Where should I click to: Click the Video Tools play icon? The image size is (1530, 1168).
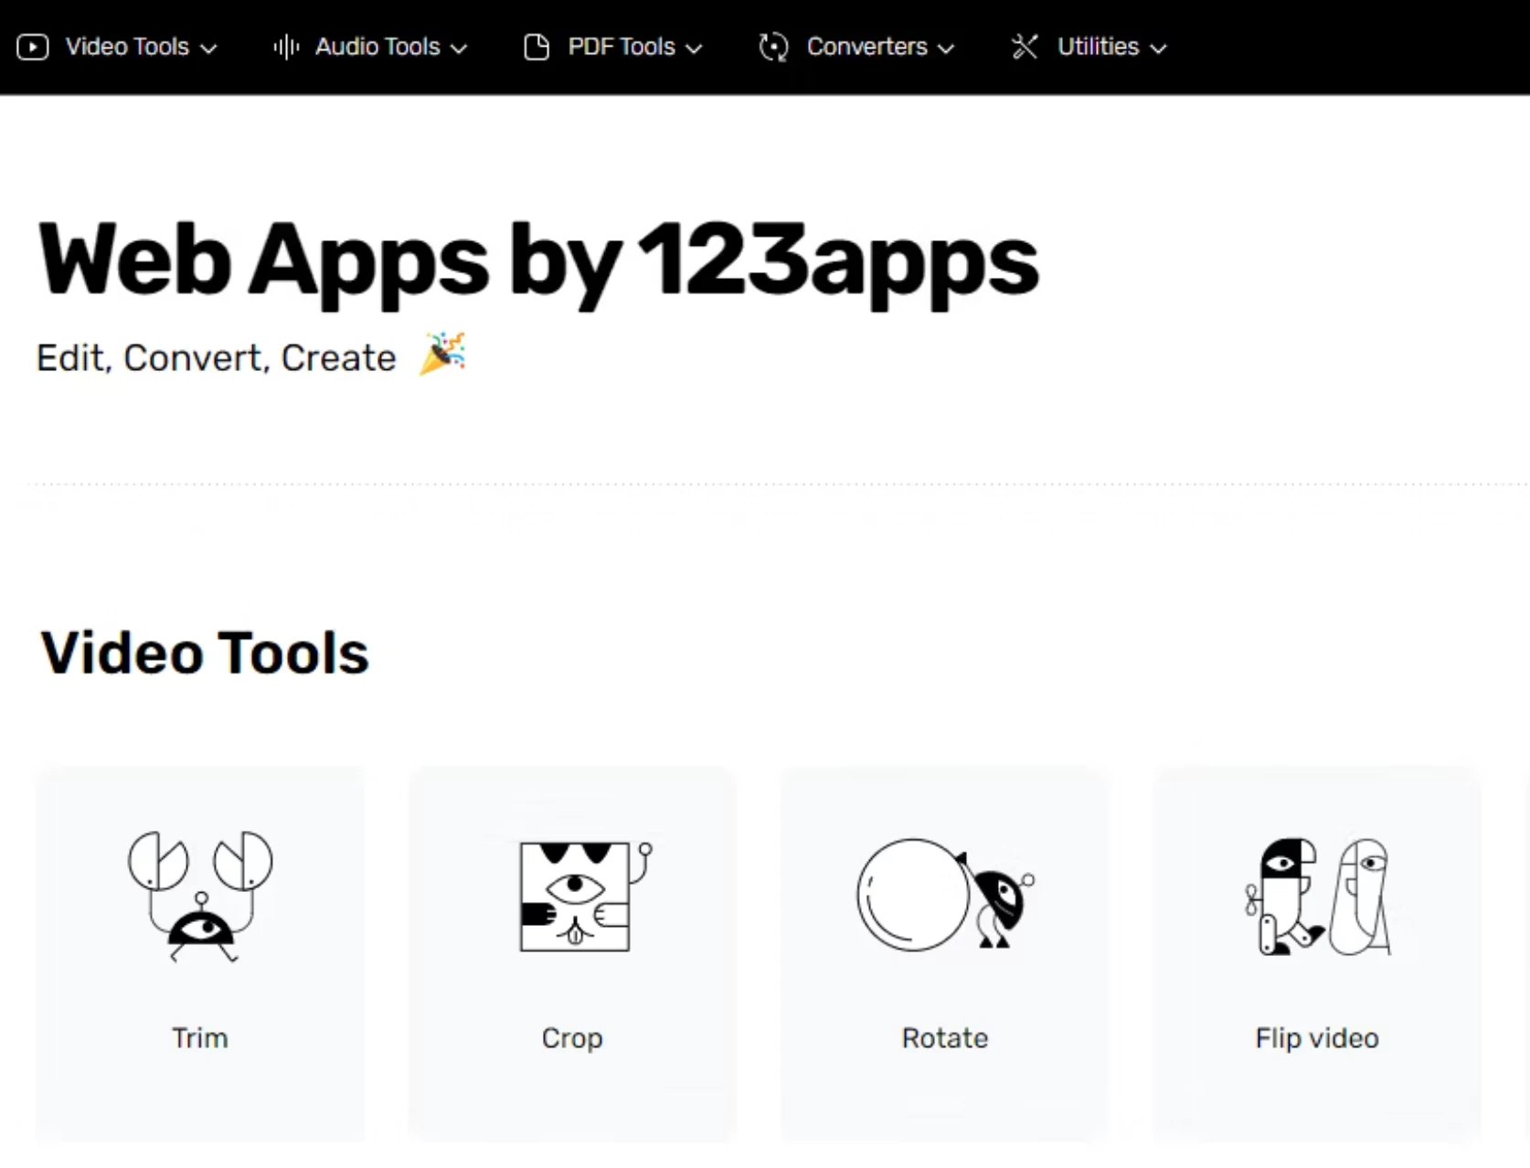coord(32,47)
